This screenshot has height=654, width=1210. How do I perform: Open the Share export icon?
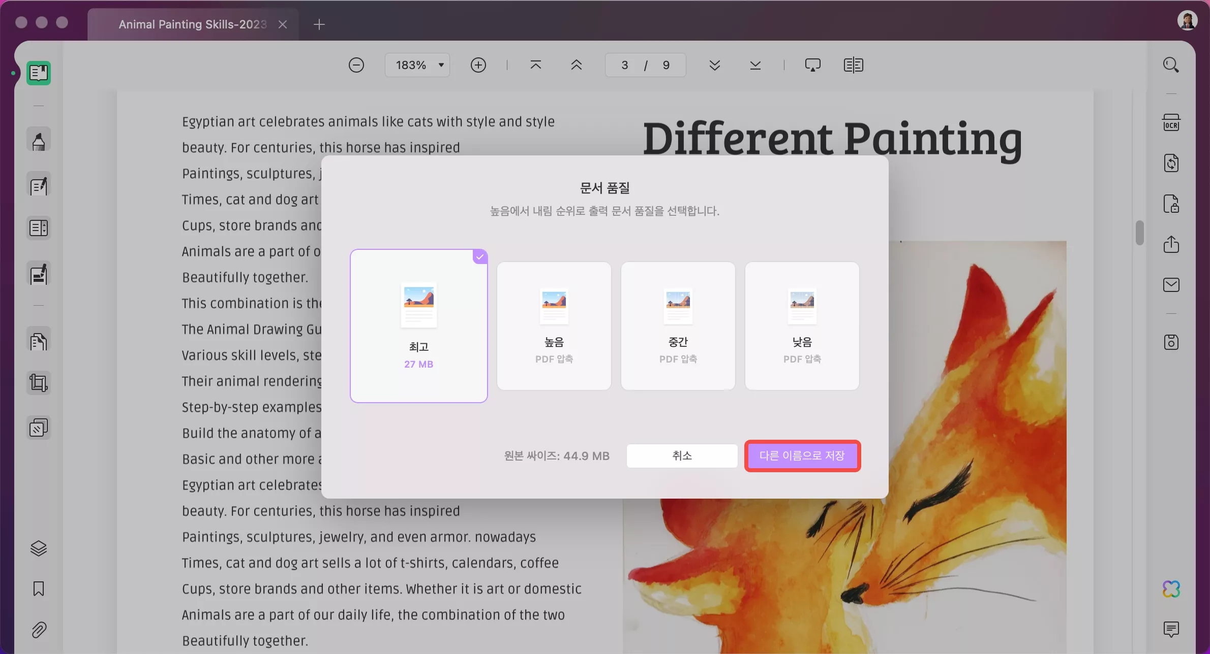[1171, 244]
